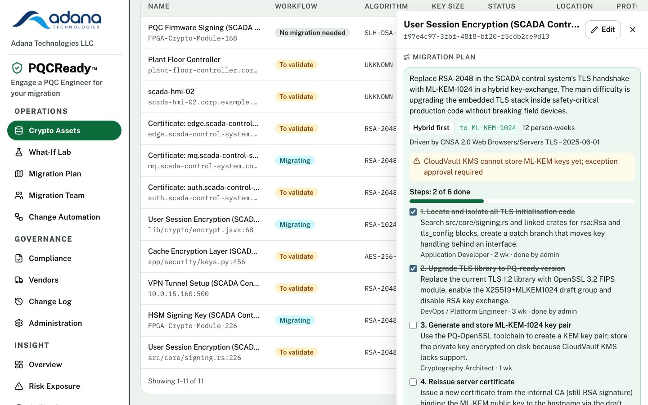The width and height of the screenshot is (648, 405).
Task: Uncheck step 1 Locate and isolate TLS code
Action: coord(413,212)
